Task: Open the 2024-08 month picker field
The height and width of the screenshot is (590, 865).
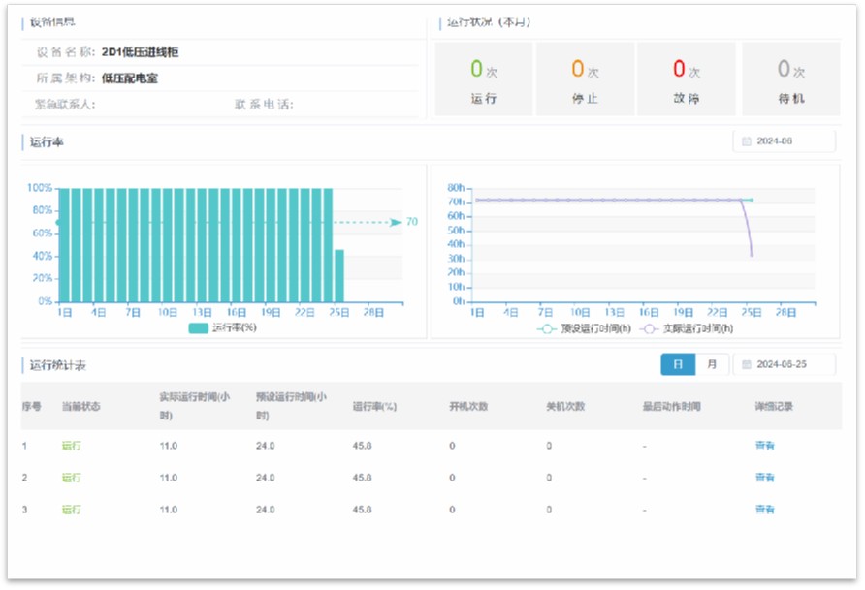Action: 784,141
